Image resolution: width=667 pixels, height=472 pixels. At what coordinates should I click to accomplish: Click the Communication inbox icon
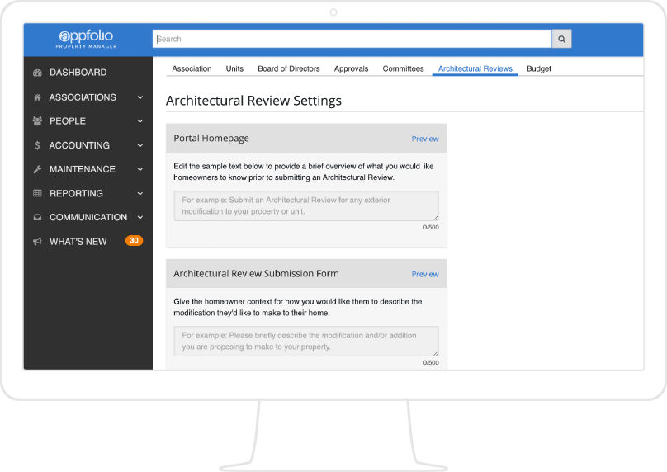coord(37,217)
